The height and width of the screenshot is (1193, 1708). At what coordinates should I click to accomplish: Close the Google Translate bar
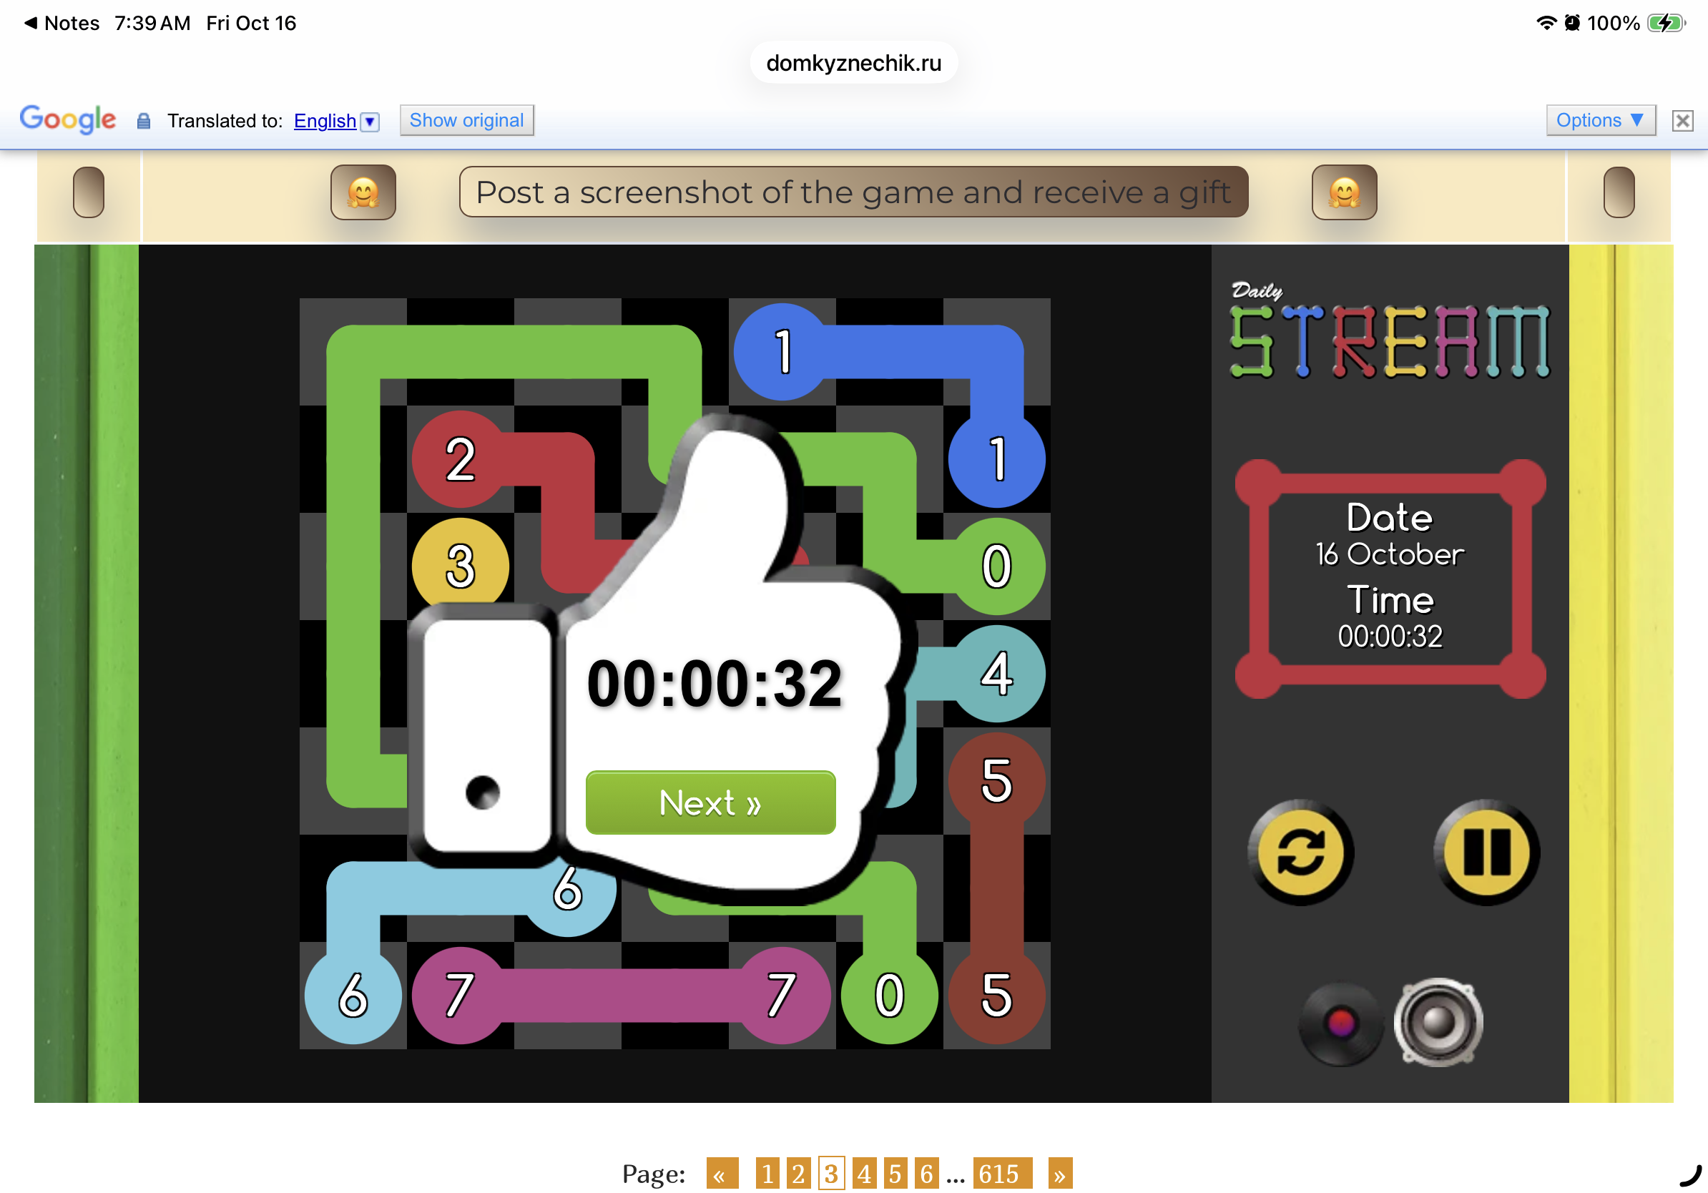click(1682, 120)
